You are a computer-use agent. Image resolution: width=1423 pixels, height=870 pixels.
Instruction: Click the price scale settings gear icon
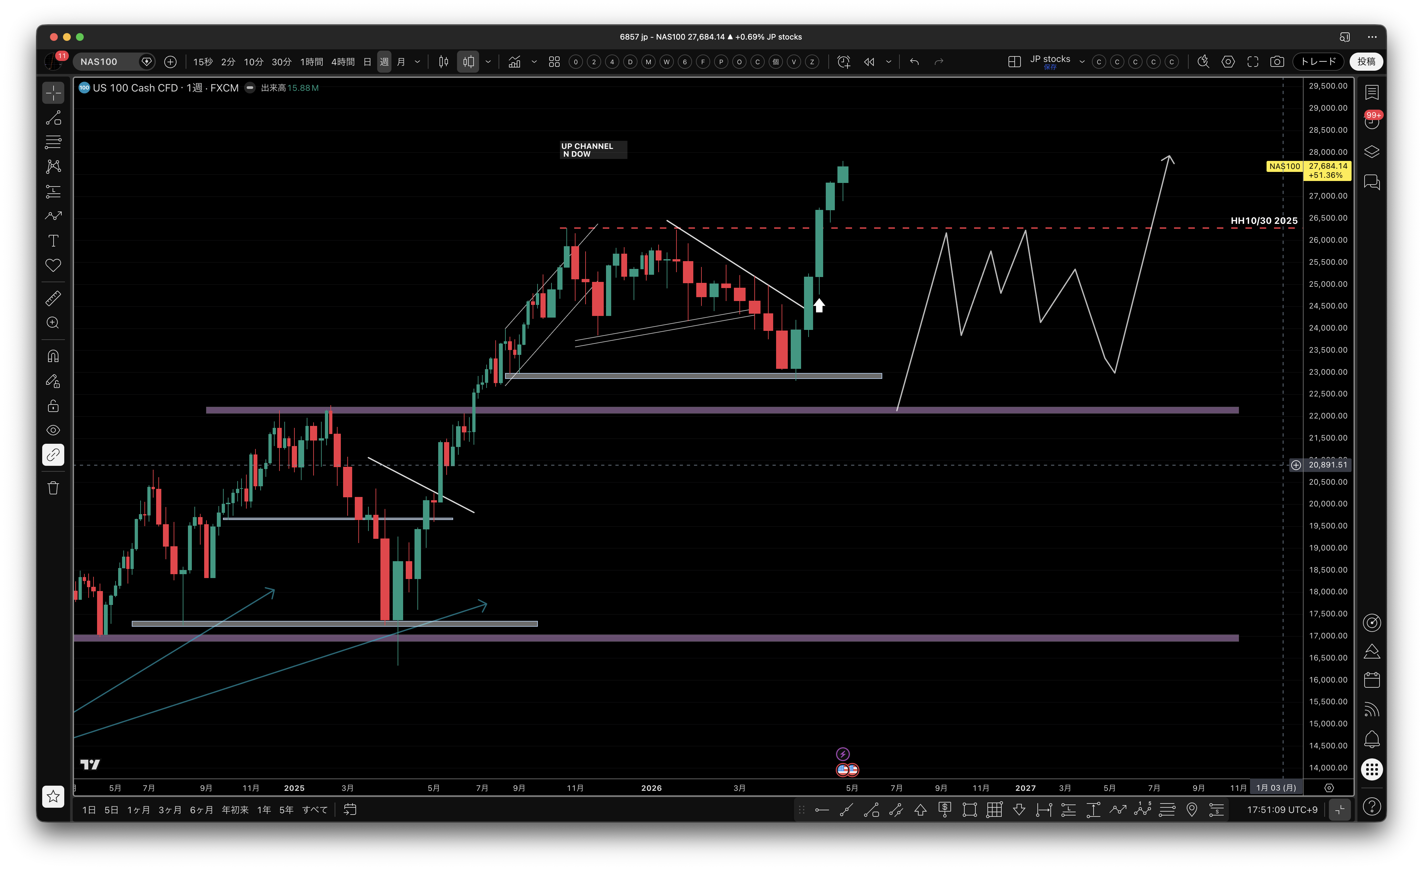(x=1329, y=788)
